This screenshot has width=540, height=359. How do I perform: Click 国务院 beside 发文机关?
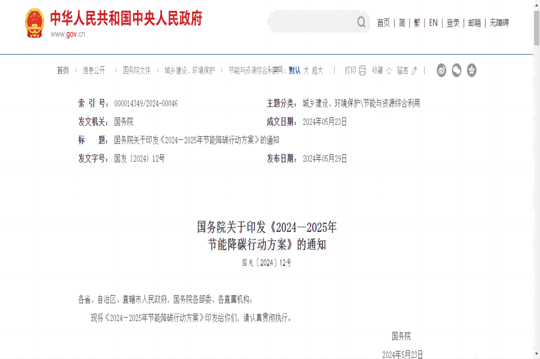tap(123, 121)
